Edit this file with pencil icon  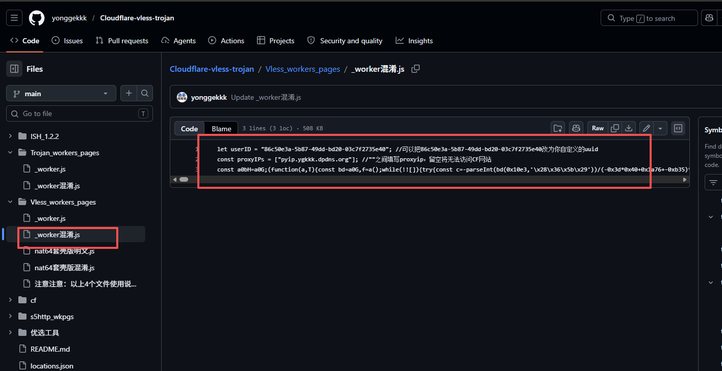(647, 128)
